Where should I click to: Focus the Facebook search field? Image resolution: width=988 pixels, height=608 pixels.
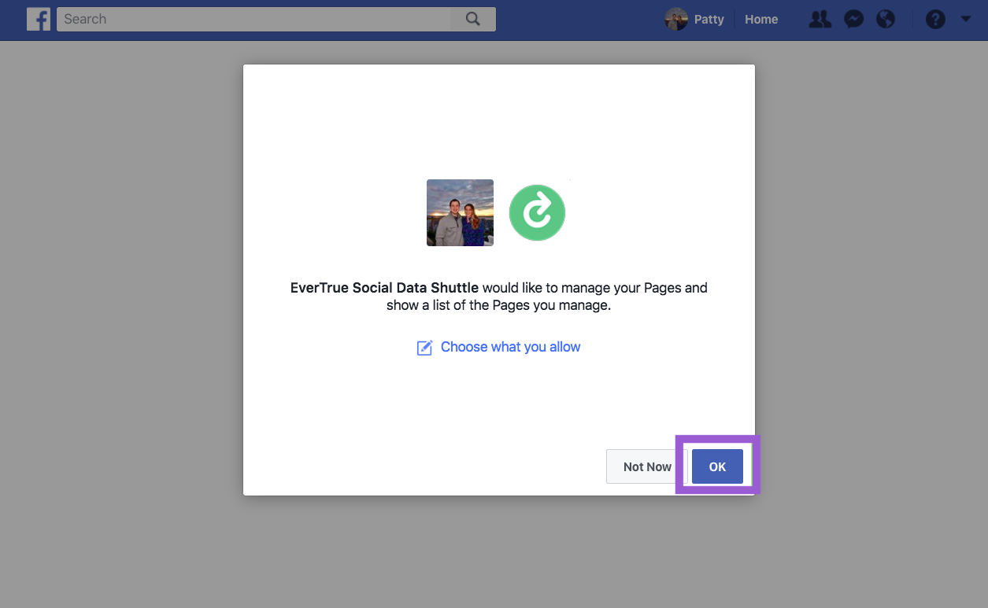253,19
